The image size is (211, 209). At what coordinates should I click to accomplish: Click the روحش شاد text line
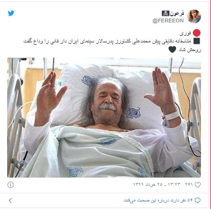(x=190, y=50)
